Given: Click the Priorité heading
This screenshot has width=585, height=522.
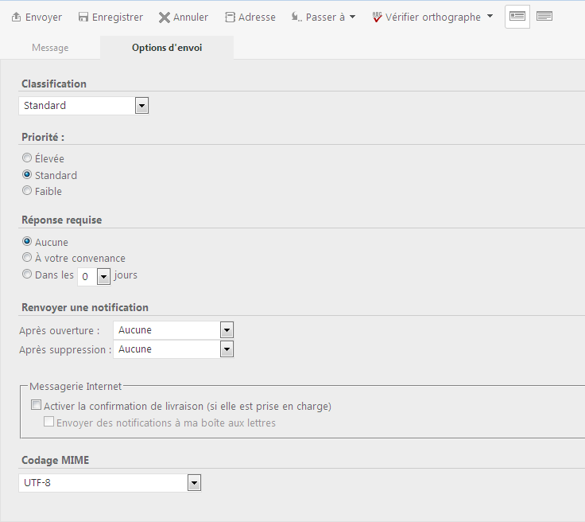Looking at the screenshot, I should tap(43, 137).
